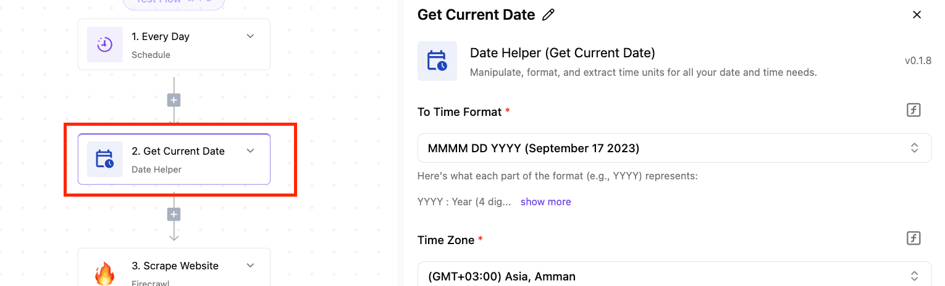Select the 3. Scrape Website step card
945x286 pixels.
pos(174,268)
